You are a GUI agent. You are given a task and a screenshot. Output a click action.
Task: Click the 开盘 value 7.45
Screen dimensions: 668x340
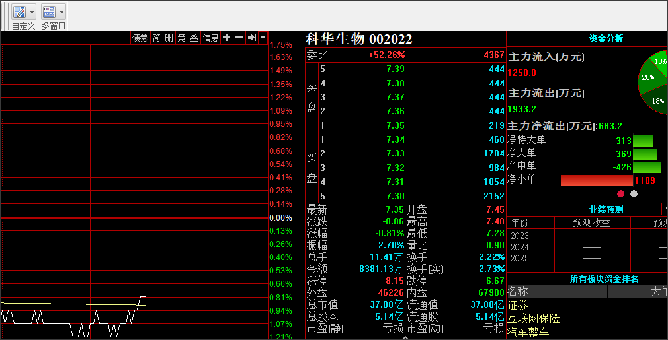[495, 209]
